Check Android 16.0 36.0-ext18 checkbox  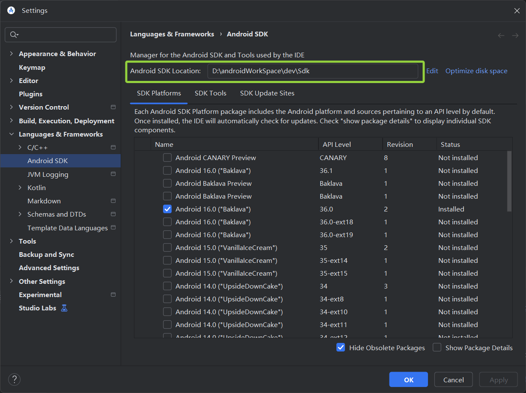[x=167, y=222]
